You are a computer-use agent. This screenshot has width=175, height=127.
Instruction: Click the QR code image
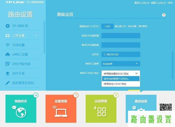tap(166, 107)
